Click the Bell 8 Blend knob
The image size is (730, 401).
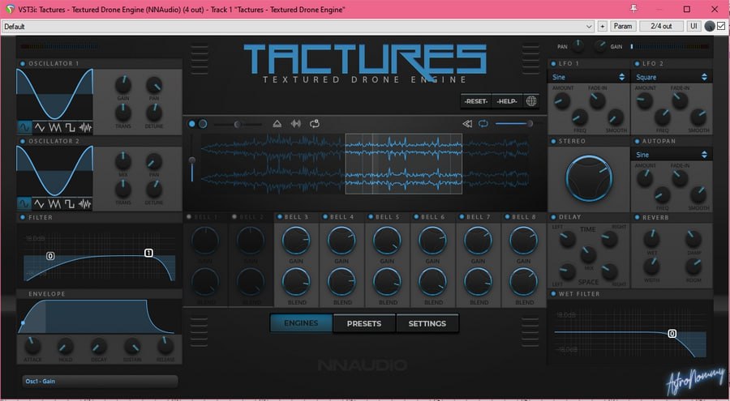click(523, 282)
